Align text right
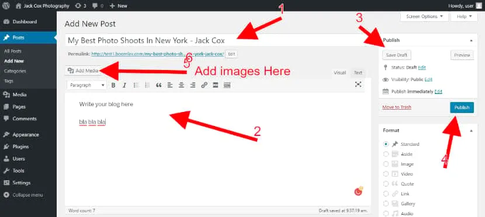The height and width of the screenshot is (217, 485). (x=193, y=85)
